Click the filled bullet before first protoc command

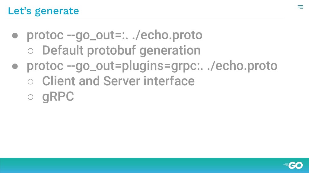(x=15, y=35)
